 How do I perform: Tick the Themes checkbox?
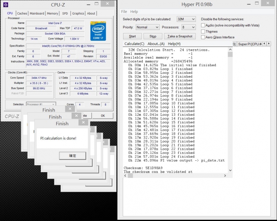tap(203, 32)
